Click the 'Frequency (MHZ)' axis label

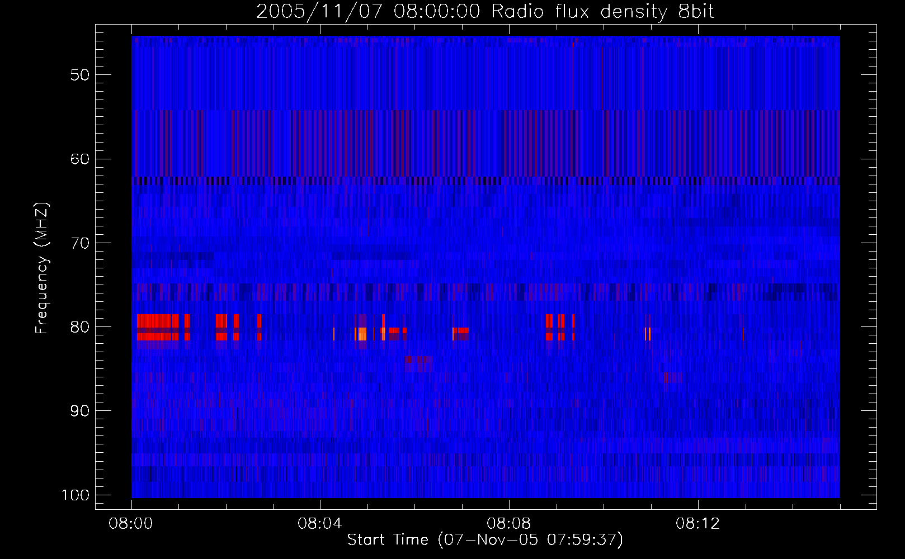(x=42, y=268)
